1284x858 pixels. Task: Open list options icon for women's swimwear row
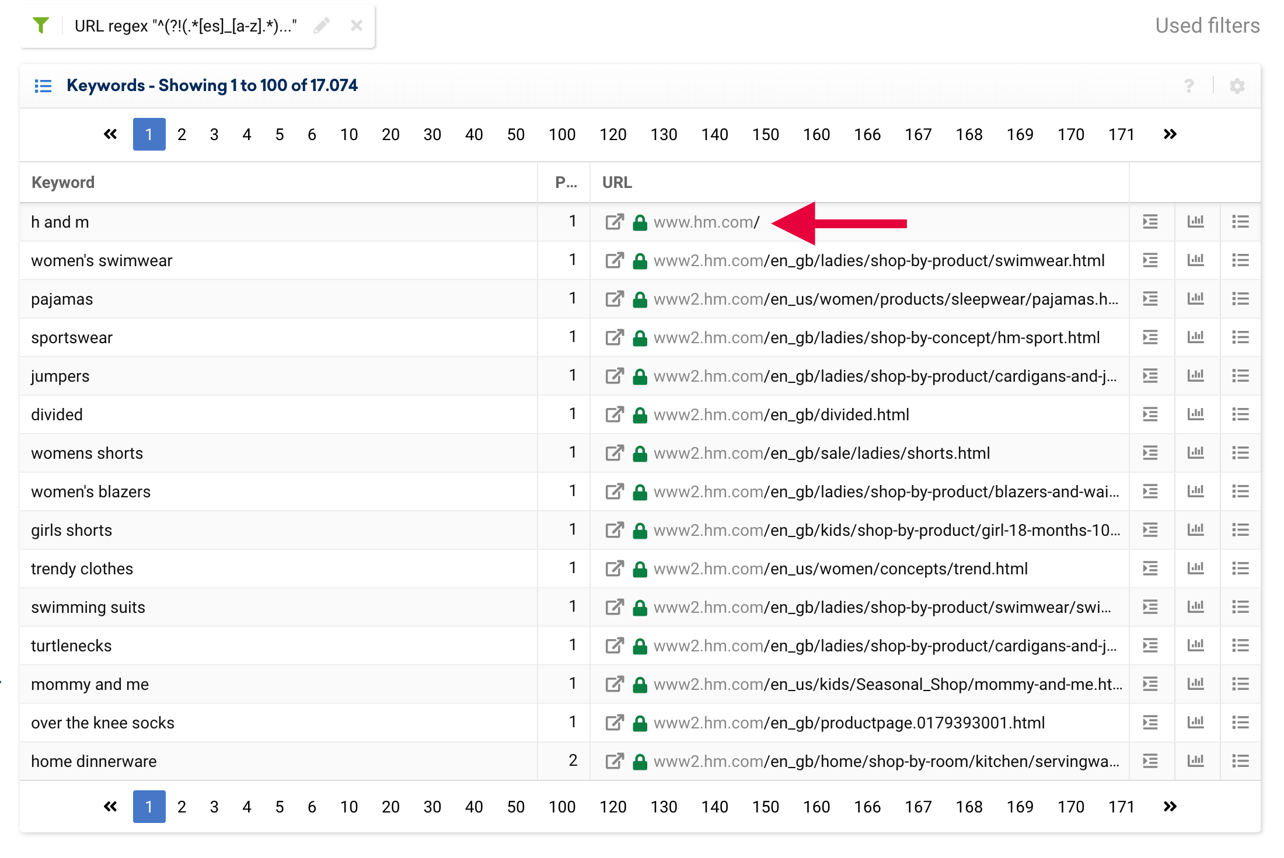coord(1241,260)
